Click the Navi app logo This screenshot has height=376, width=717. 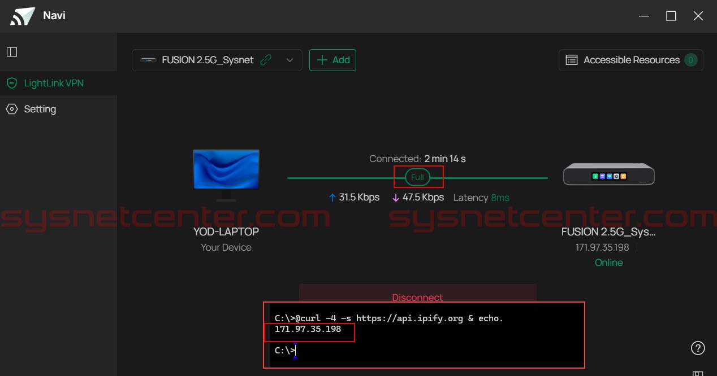click(x=23, y=16)
